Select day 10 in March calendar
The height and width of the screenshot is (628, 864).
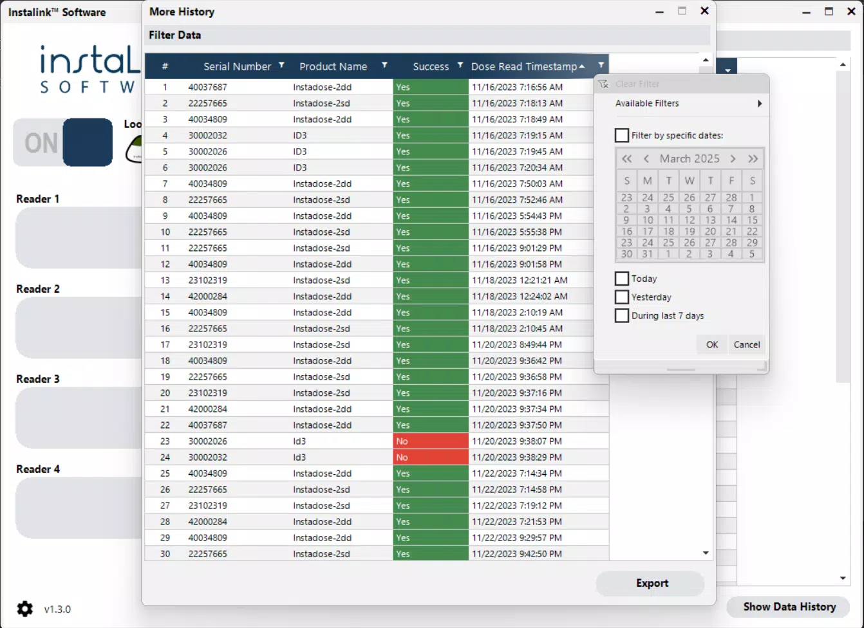tap(648, 220)
